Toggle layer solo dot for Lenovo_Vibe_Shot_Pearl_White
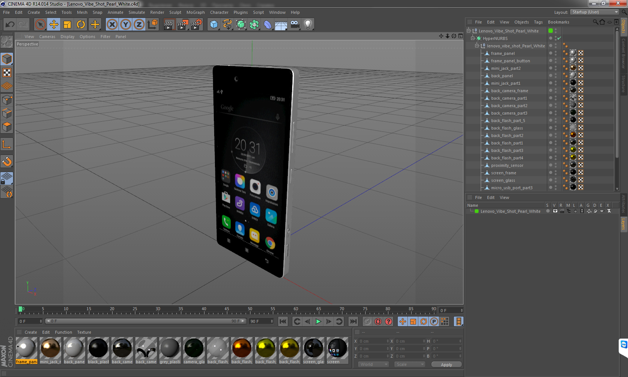628x377 pixels. coord(548,211)
